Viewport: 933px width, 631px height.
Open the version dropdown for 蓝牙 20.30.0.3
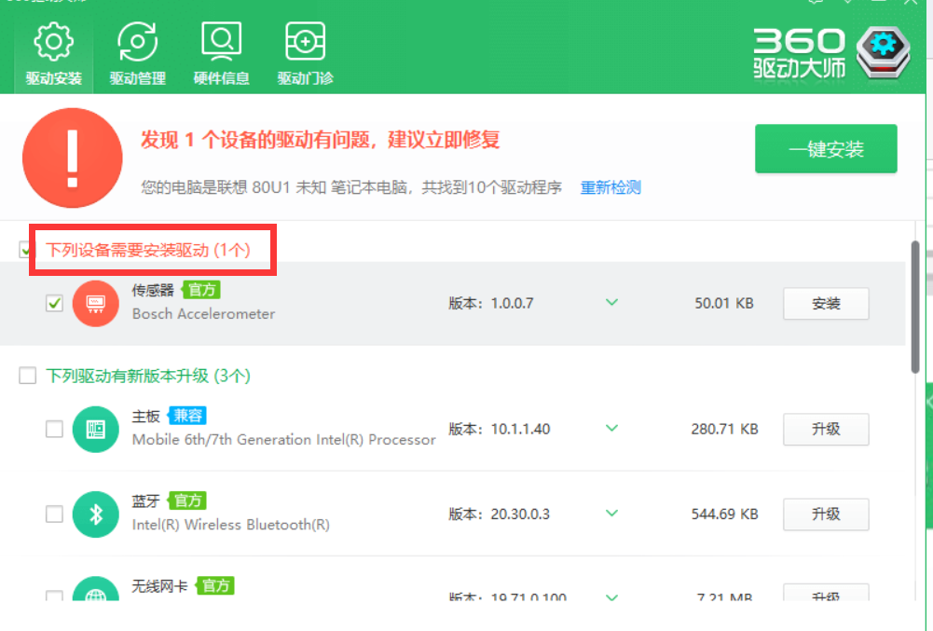pyautogui.click(x=611, y=514)
